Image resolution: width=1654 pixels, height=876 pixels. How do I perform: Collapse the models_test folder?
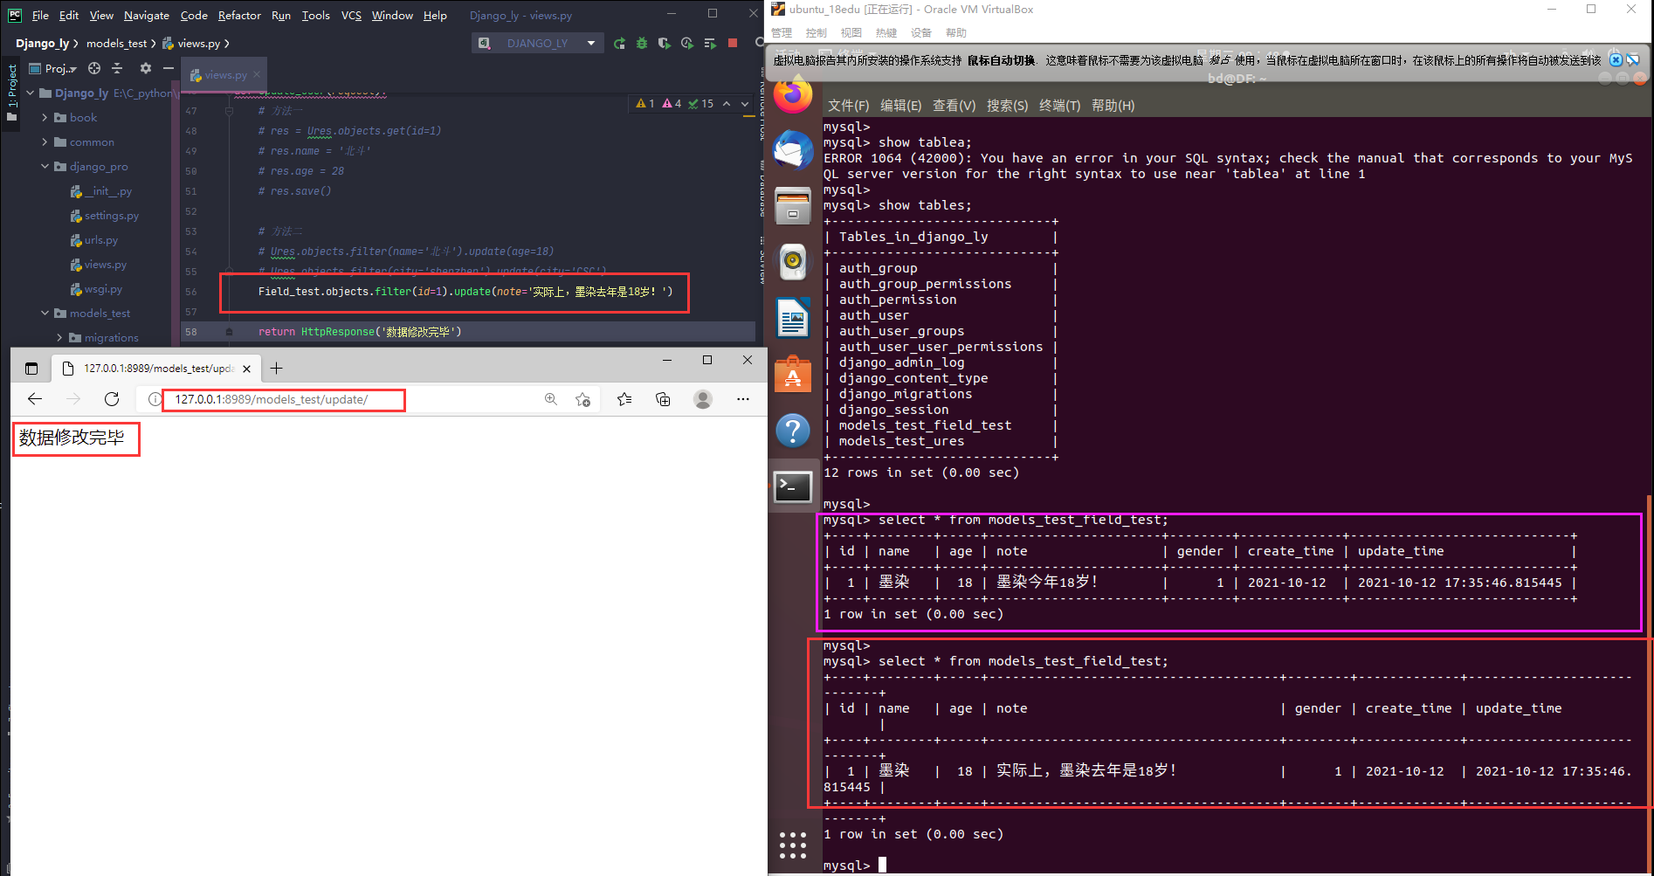pos(45,313)
